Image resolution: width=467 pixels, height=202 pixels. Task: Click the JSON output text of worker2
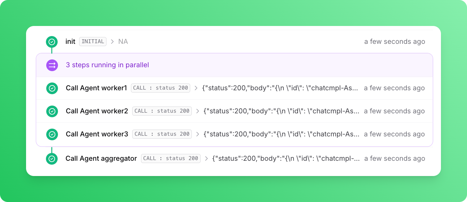tap(281, 111)
